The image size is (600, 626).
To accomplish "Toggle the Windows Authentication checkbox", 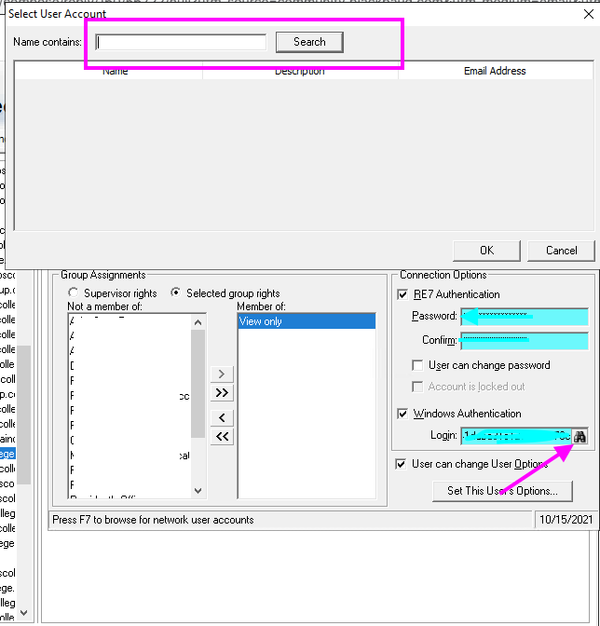I will pyautogui.click(x=402, y=414).
